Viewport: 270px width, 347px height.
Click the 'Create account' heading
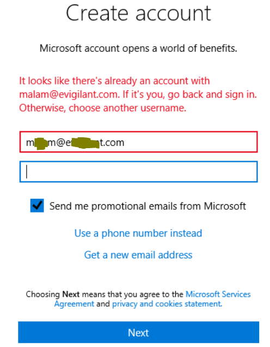click(138, 13)
